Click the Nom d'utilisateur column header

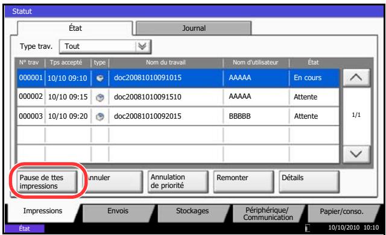[256, 63]
